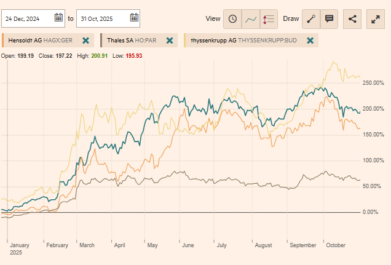Viewport: 391px width, 265px height.
Task: Open the time period clock view
Action: [x=232, y=18]
